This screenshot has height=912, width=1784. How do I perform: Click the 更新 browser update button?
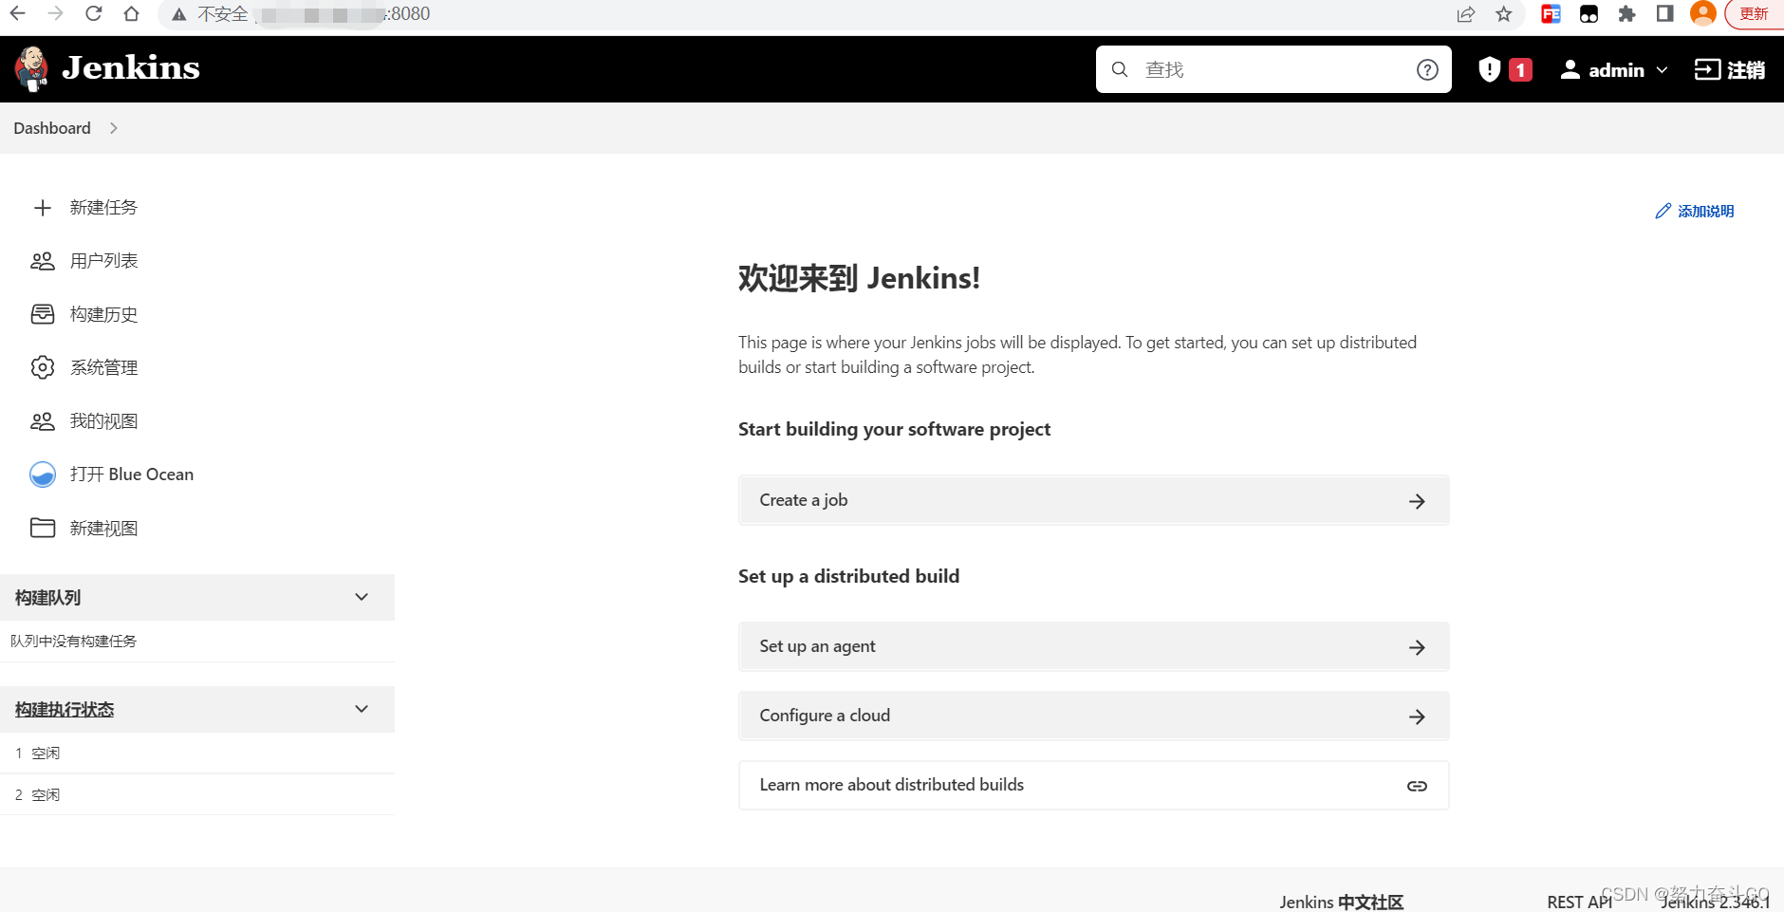(x=1754, y=13)
